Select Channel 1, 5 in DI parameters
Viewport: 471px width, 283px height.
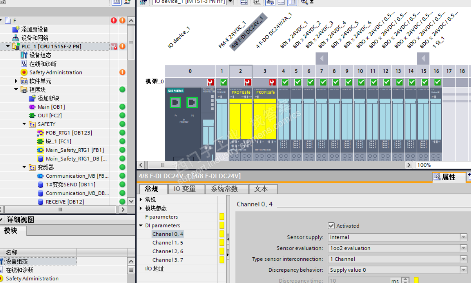168,243
